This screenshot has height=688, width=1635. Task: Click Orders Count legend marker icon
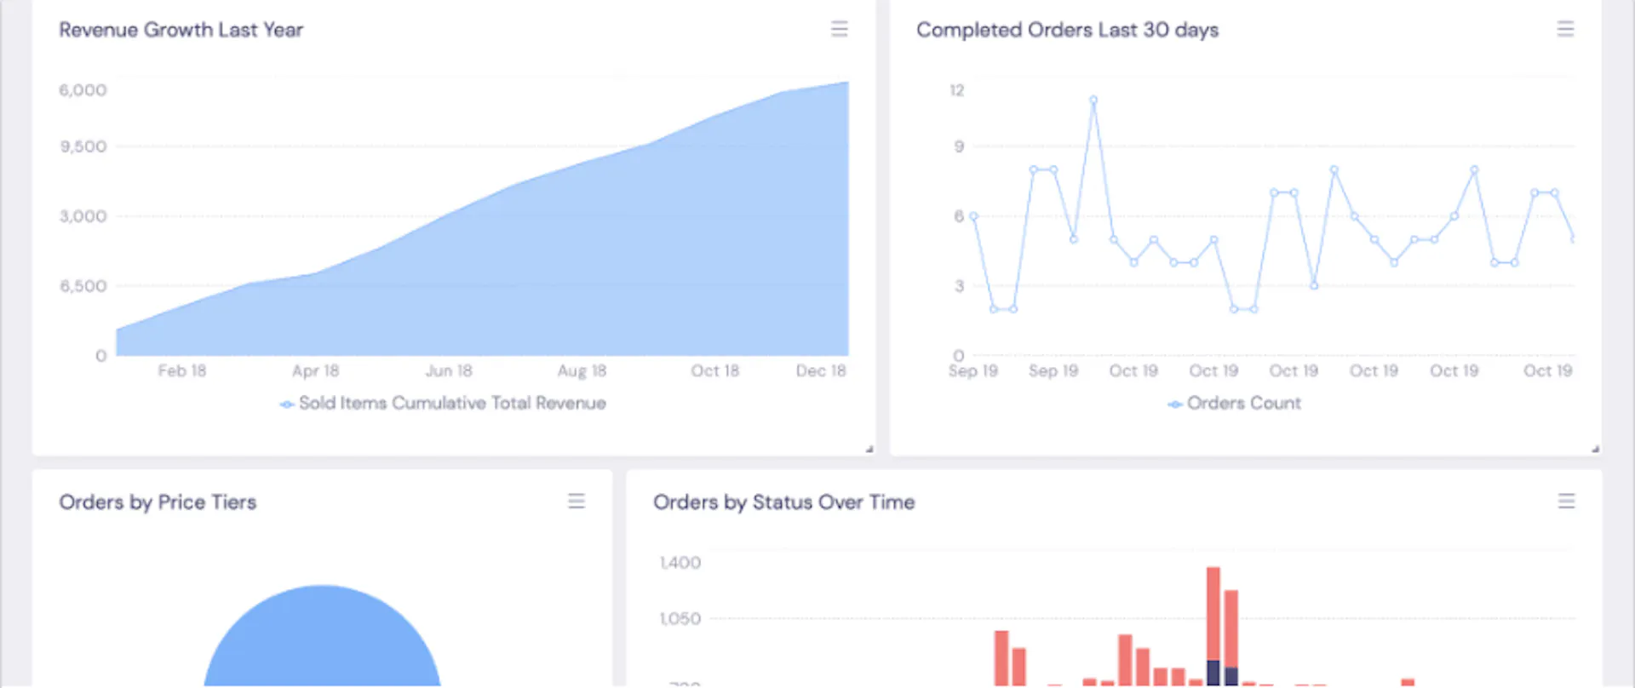1175,404
